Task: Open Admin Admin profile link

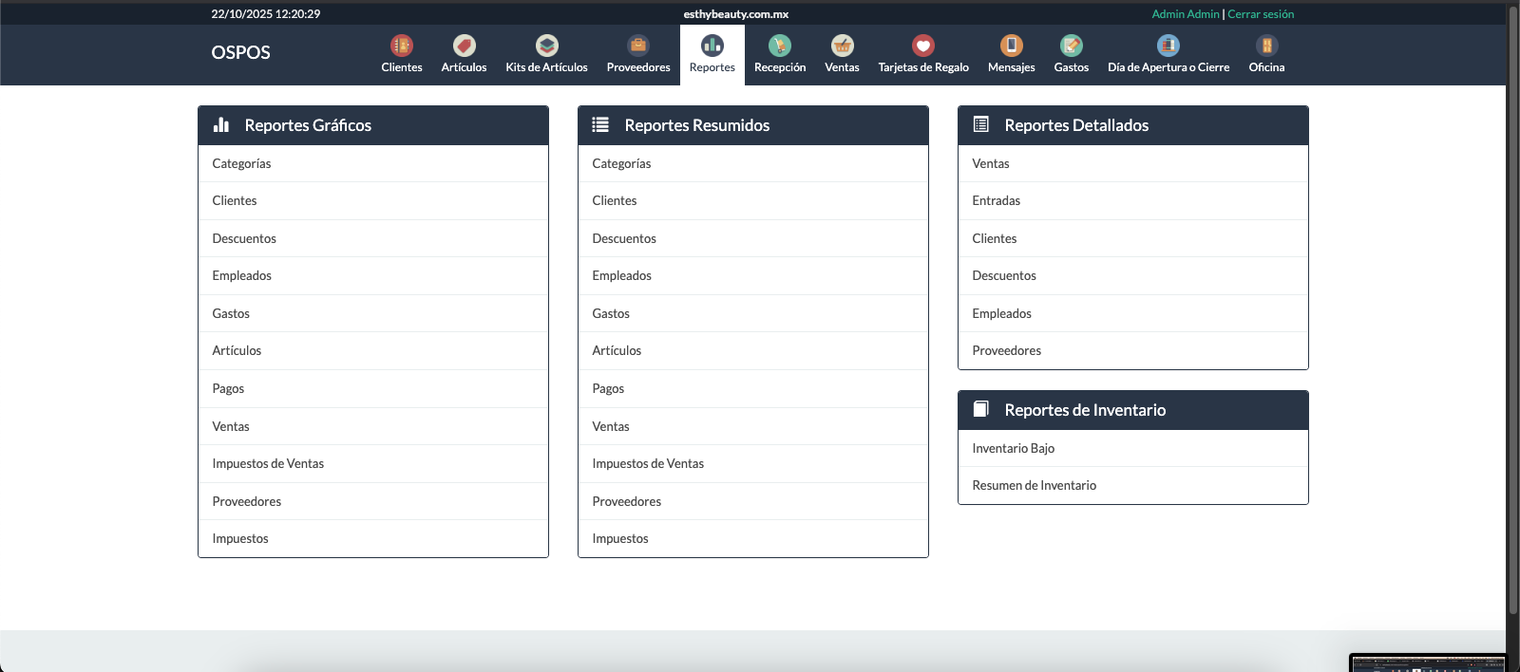Action: coord(1185,14)
